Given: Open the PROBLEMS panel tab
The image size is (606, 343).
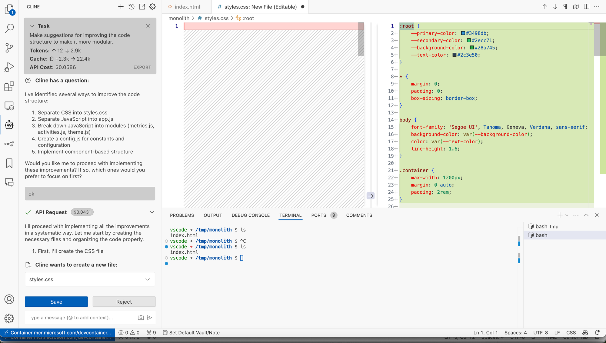Looking at the screenshot, I should tap(182, 215).
